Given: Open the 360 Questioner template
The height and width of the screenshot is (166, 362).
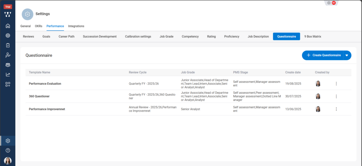Looking at the screenshot, I should coord(39,97).
